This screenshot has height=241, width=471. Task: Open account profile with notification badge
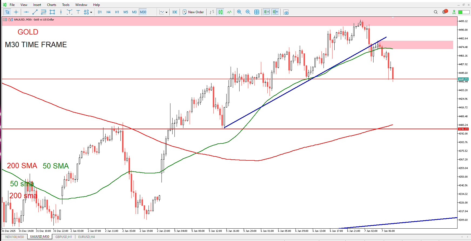click(x=445, y=12)
